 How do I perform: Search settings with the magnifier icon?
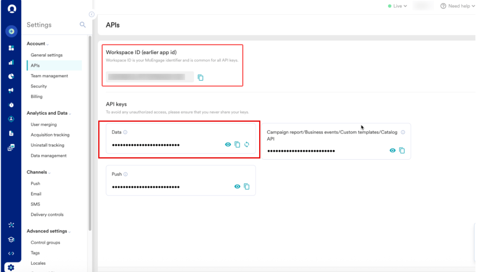coord(83,25)
